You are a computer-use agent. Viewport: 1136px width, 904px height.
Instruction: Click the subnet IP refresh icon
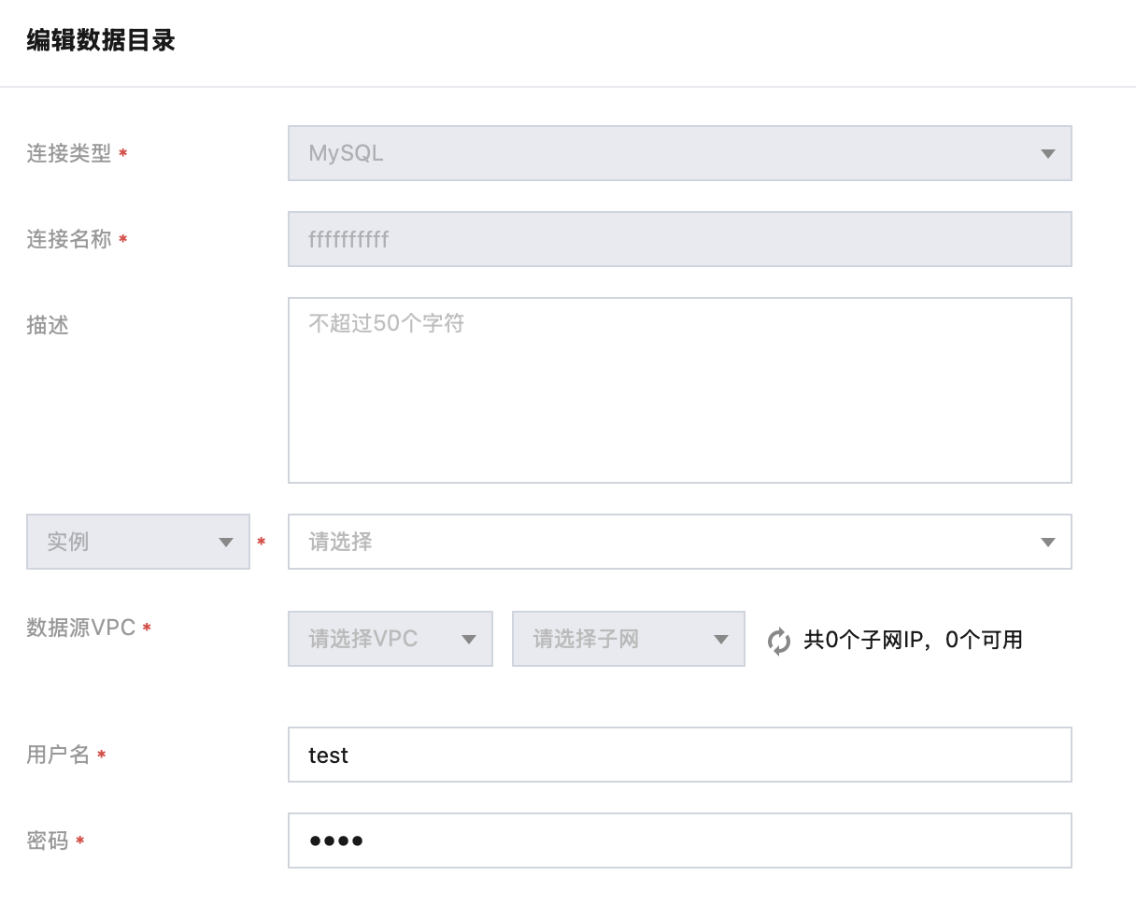pyautogui.click(x=778, y=641)
